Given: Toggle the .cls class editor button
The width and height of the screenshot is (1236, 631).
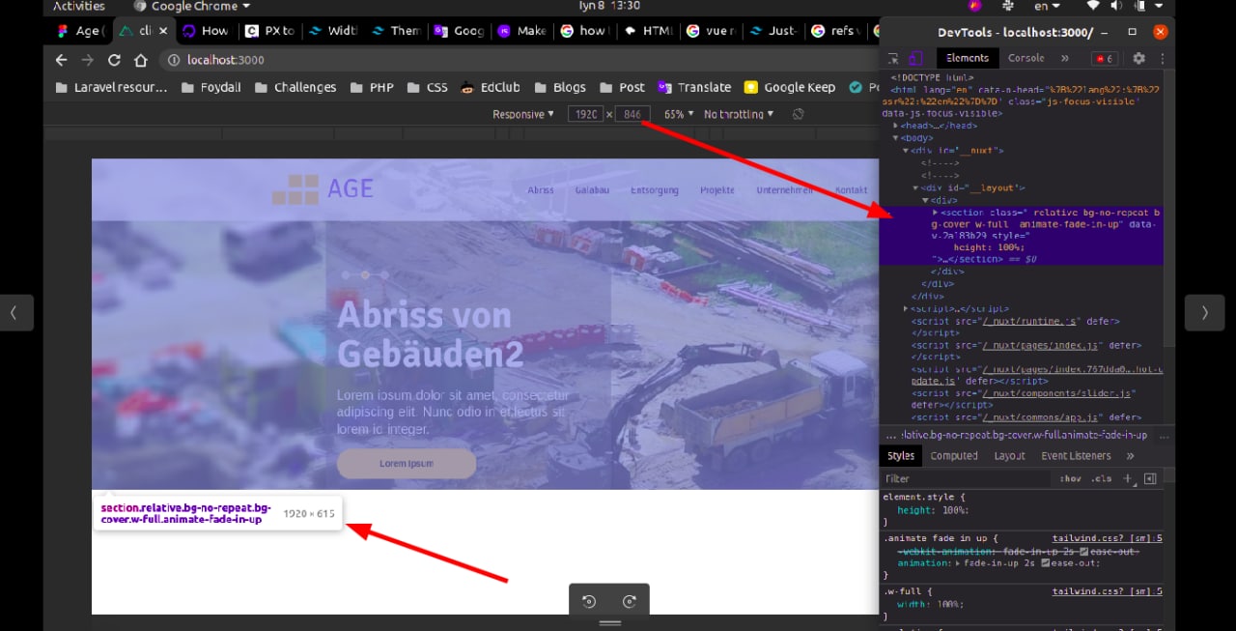Looking at the screenshot, I should pos(1101,478).
